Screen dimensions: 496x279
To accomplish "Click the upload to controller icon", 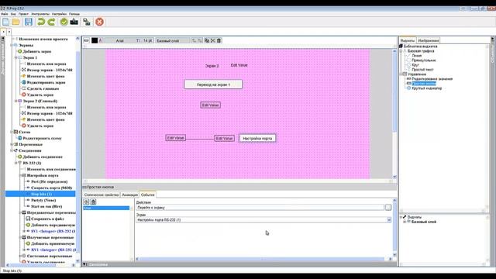I will pyautogui.click(x=87, y=22).
